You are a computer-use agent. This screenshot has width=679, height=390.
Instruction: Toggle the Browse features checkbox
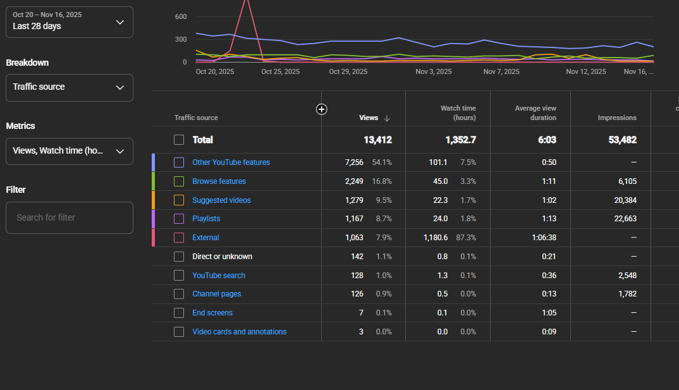point(179,181)
